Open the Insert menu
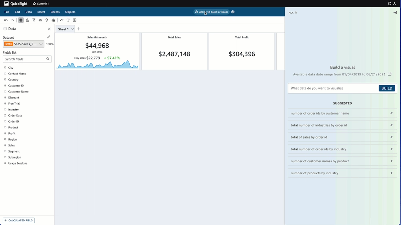Image resolution: width=401 pixels, height=225 pixels. [x=41, y=12]
